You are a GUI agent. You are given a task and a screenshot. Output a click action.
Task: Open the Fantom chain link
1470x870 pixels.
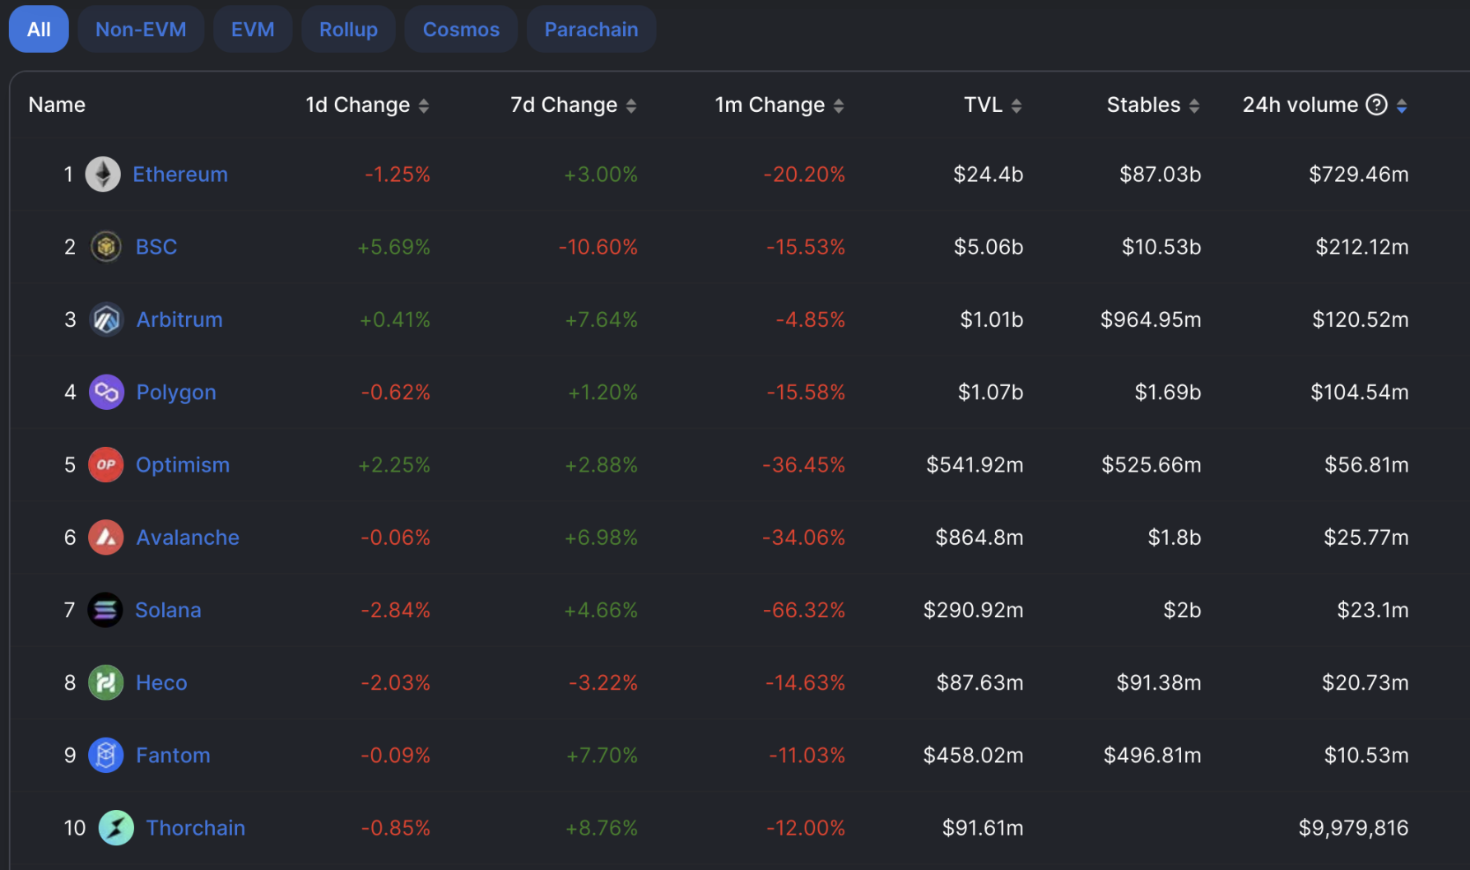173,756
